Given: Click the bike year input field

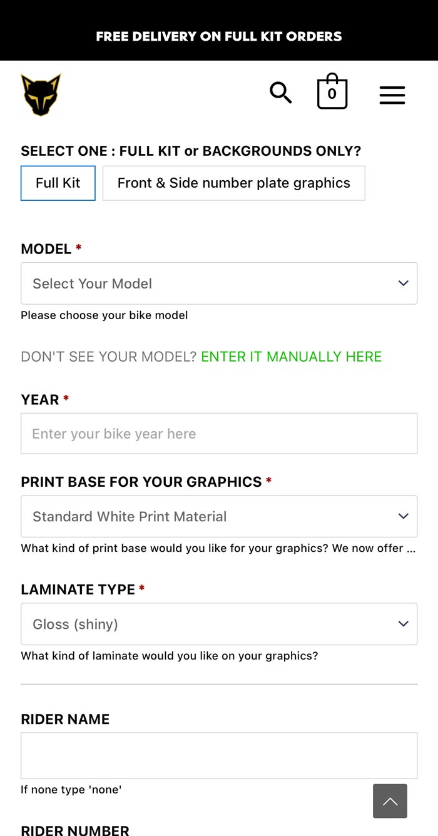Looking at the screenshot, I should point(219,433).
